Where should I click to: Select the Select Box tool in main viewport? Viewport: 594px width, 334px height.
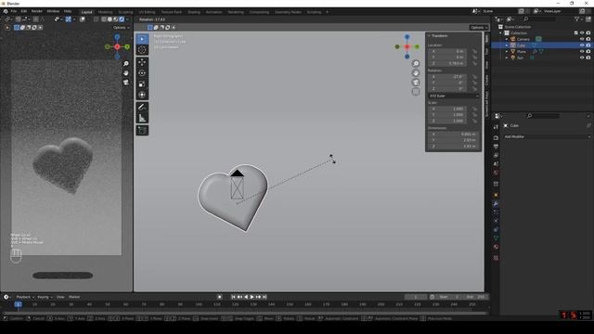(x=142, y=39)
